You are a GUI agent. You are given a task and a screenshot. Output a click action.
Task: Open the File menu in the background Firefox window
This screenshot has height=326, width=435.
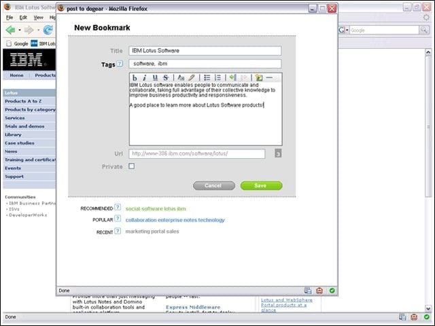point(10,18)
